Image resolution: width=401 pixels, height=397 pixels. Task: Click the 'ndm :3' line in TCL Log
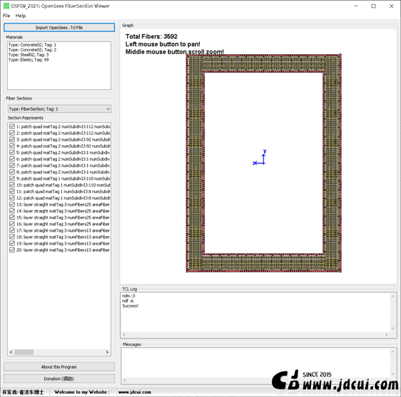pos(128,295)
